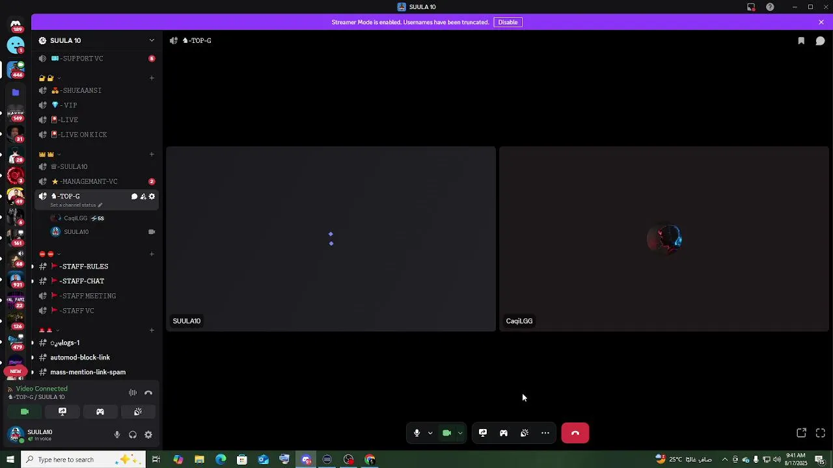The image size is (833, 468).
Task: Join the LIVE ON KICK voice channel
Action: pyautogui.click(x=97, y=135)
